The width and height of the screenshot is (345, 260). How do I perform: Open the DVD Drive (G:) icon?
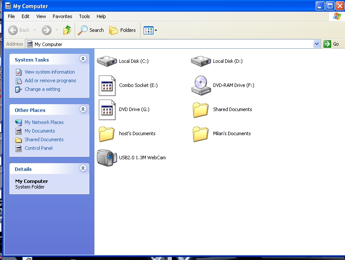coord(107,109)
